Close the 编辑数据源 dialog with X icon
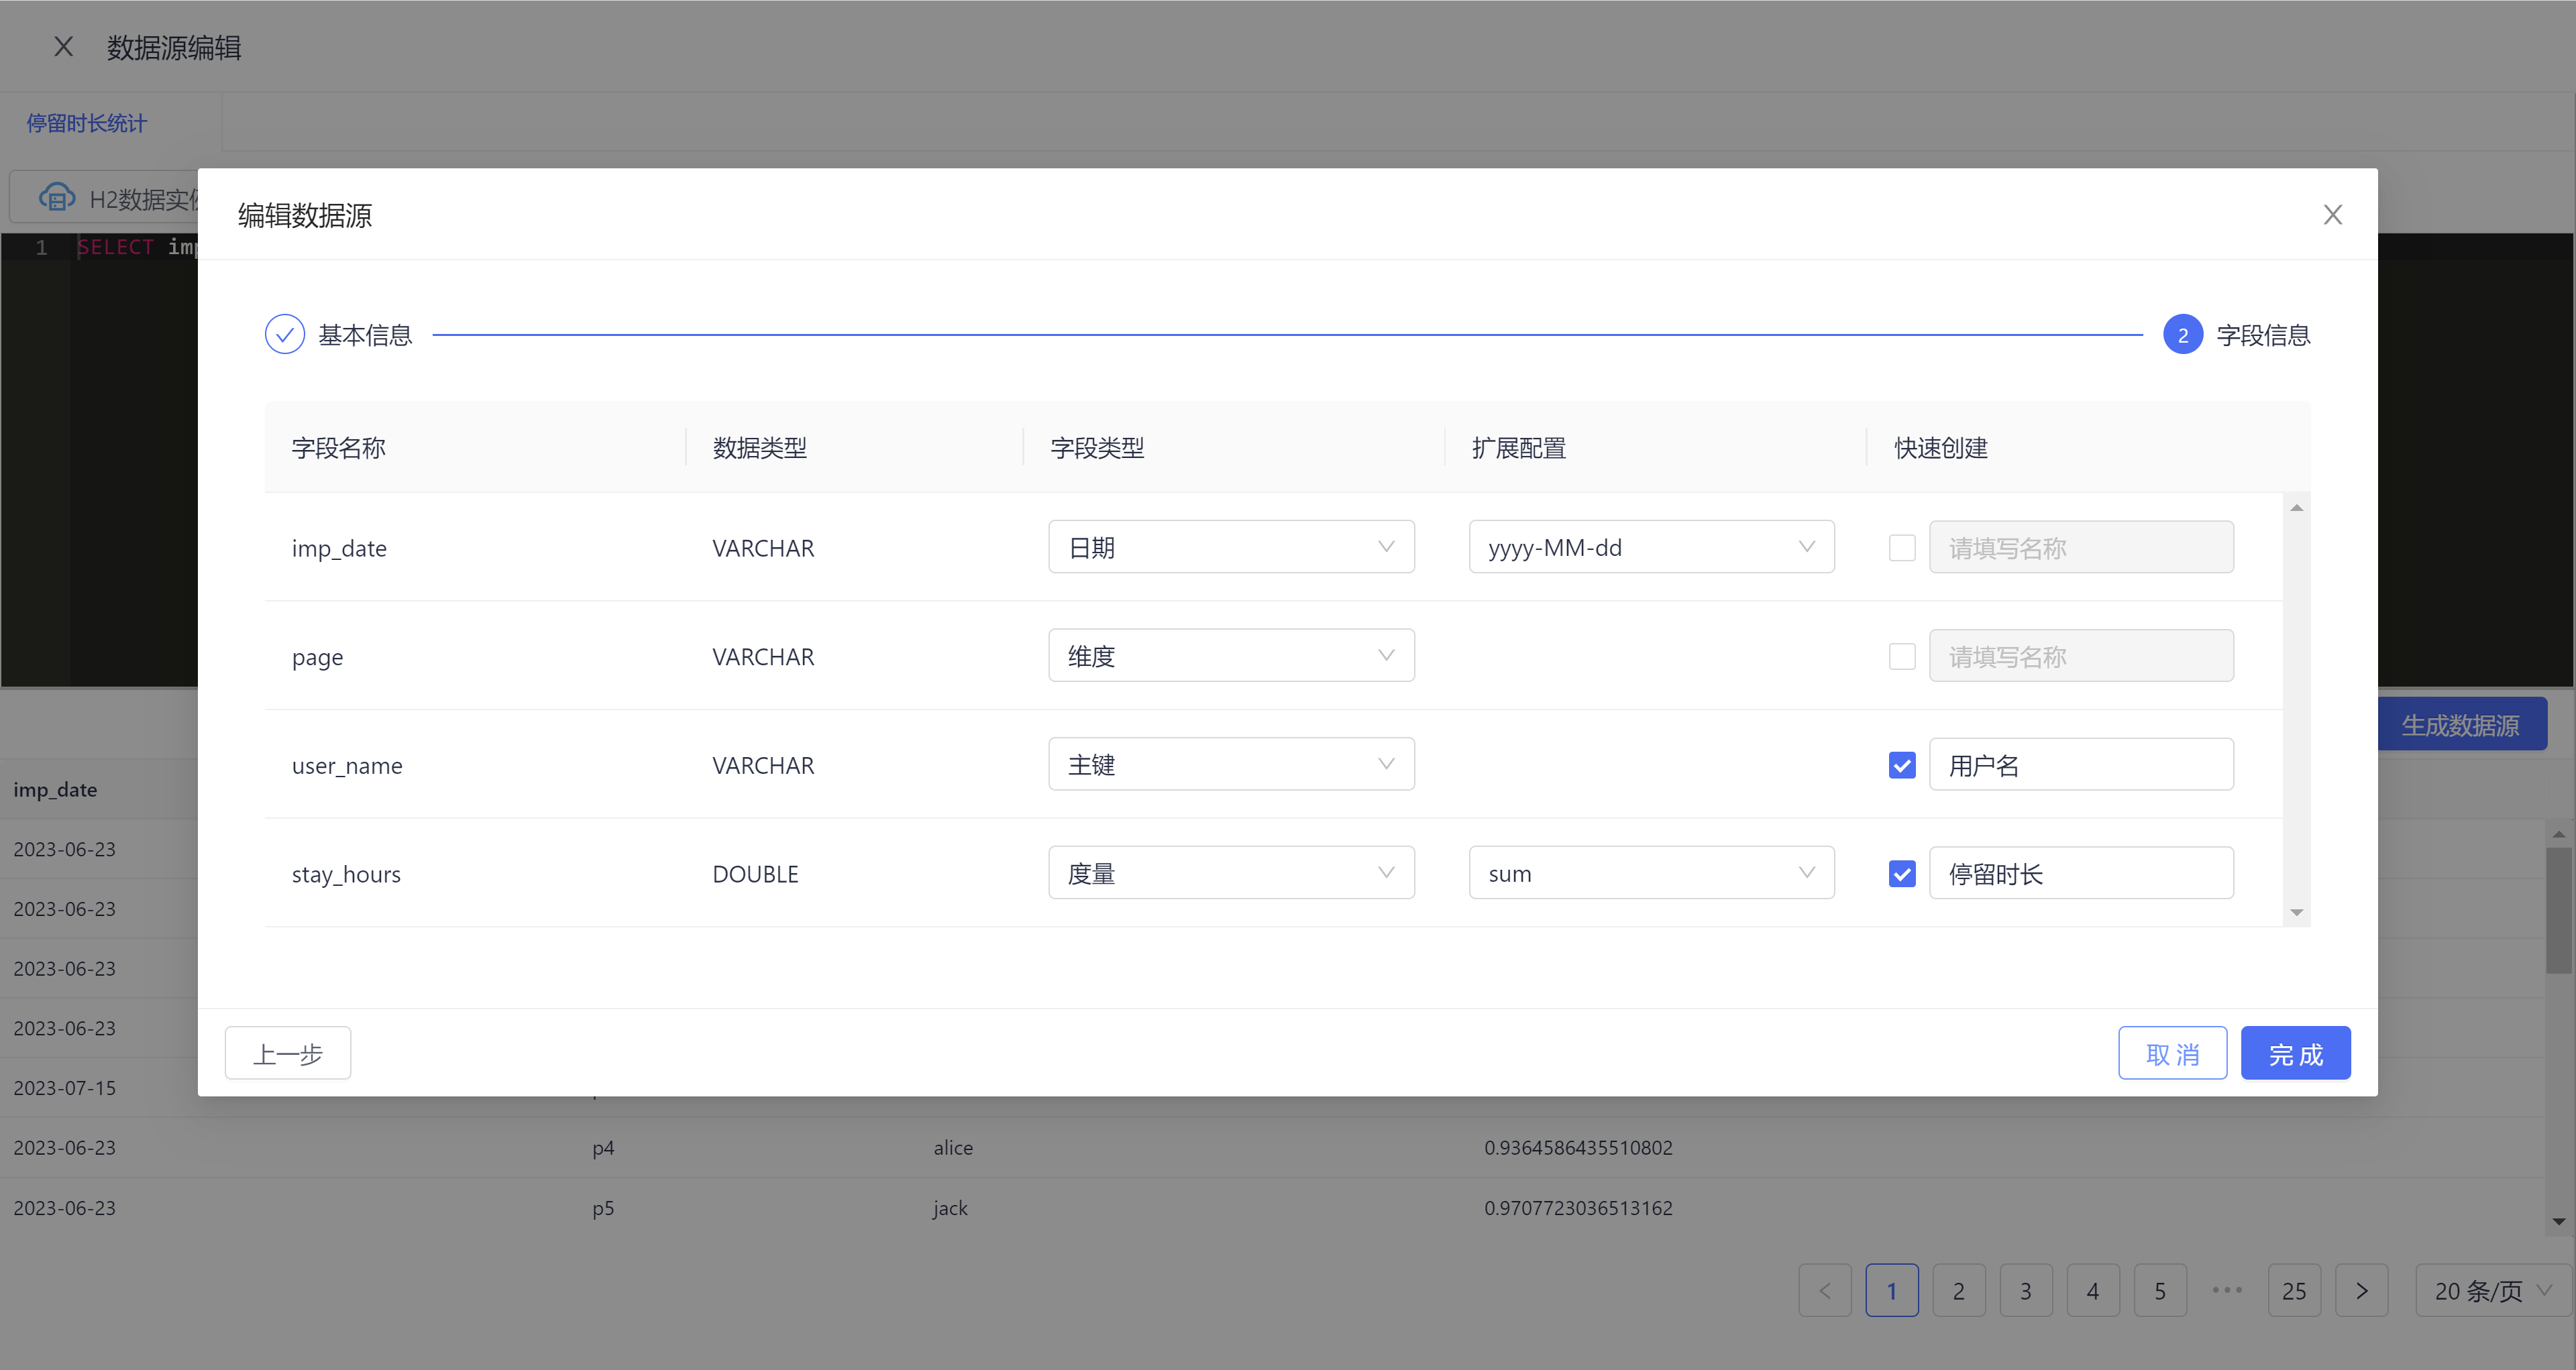2576x1370 pixels. coord(2332,215)
